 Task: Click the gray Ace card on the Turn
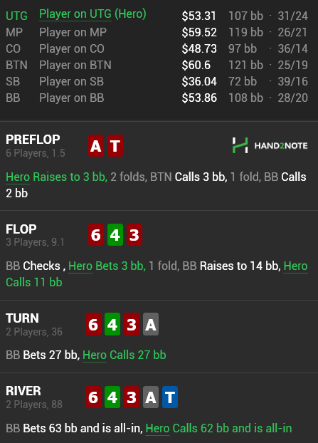151,324
